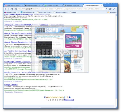Open the Flickr bookmark in bookmarks bar
The height and width of the screenshot is (112, 121).
11,12
